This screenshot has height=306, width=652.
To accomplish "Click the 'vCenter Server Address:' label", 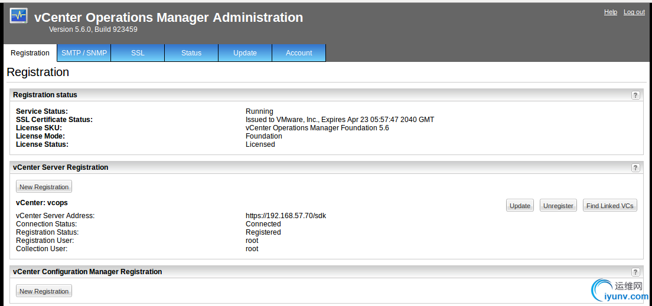I will point(56,216).
